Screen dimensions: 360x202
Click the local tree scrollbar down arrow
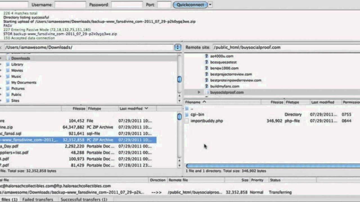179,101
